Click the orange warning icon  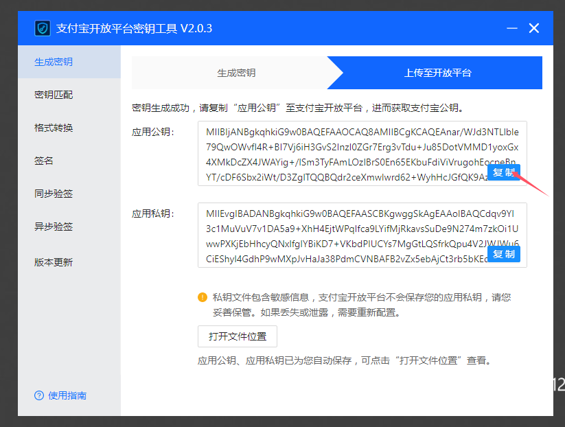pos(203,297)
